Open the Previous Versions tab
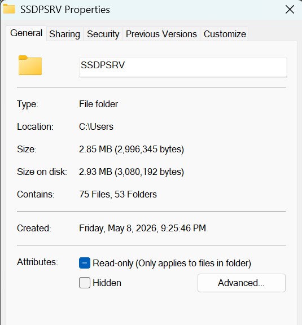The image size is (302, 325). point(161,34)
